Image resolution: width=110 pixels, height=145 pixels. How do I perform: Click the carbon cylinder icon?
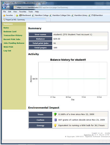55,120
